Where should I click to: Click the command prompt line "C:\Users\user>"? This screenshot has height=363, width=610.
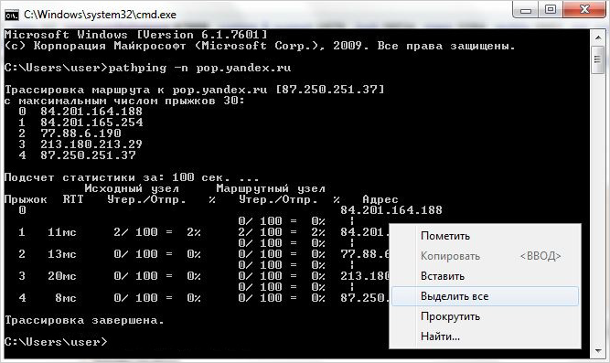click(x=56, y=342)
